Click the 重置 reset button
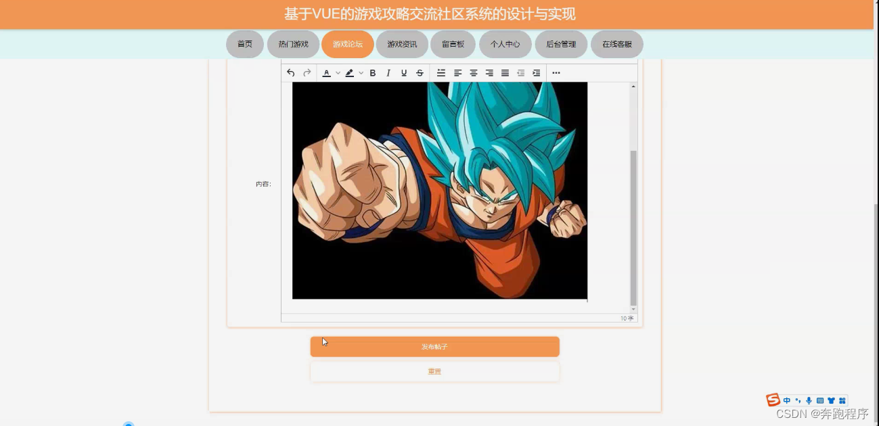The image size is (879, 426). [435, 371]
